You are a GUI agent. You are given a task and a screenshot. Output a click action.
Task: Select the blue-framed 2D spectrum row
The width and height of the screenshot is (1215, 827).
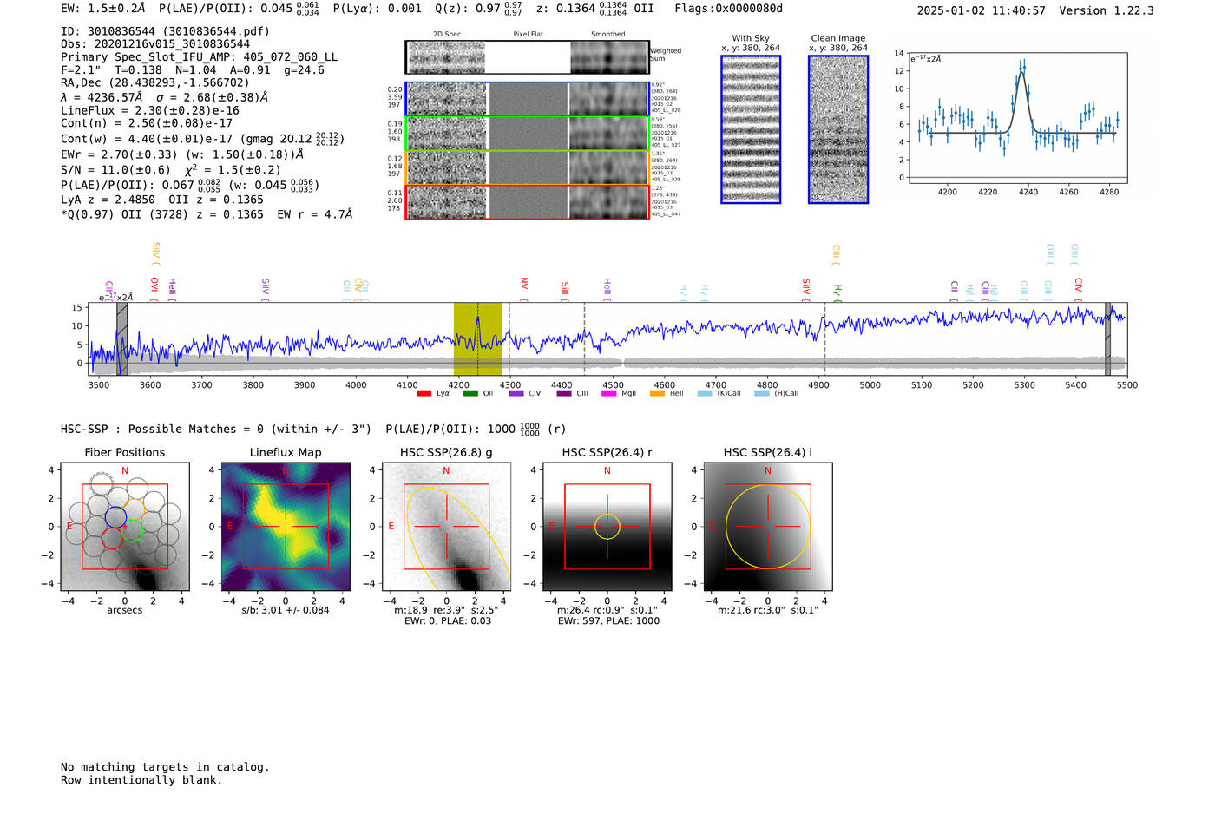pos(527,99)
